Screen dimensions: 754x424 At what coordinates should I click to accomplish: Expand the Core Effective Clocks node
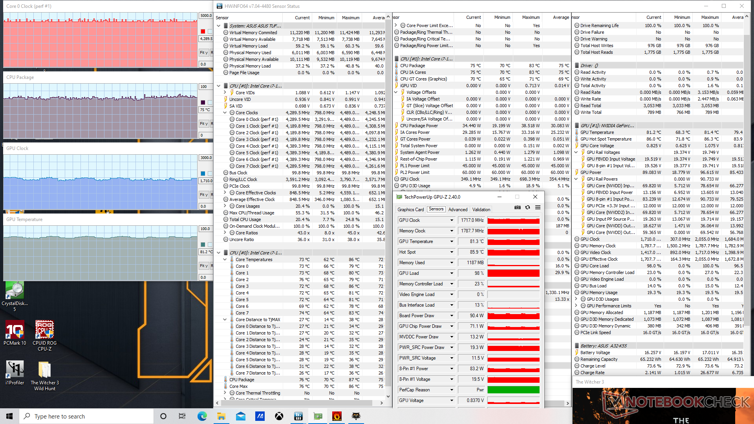tap(225, 193)
